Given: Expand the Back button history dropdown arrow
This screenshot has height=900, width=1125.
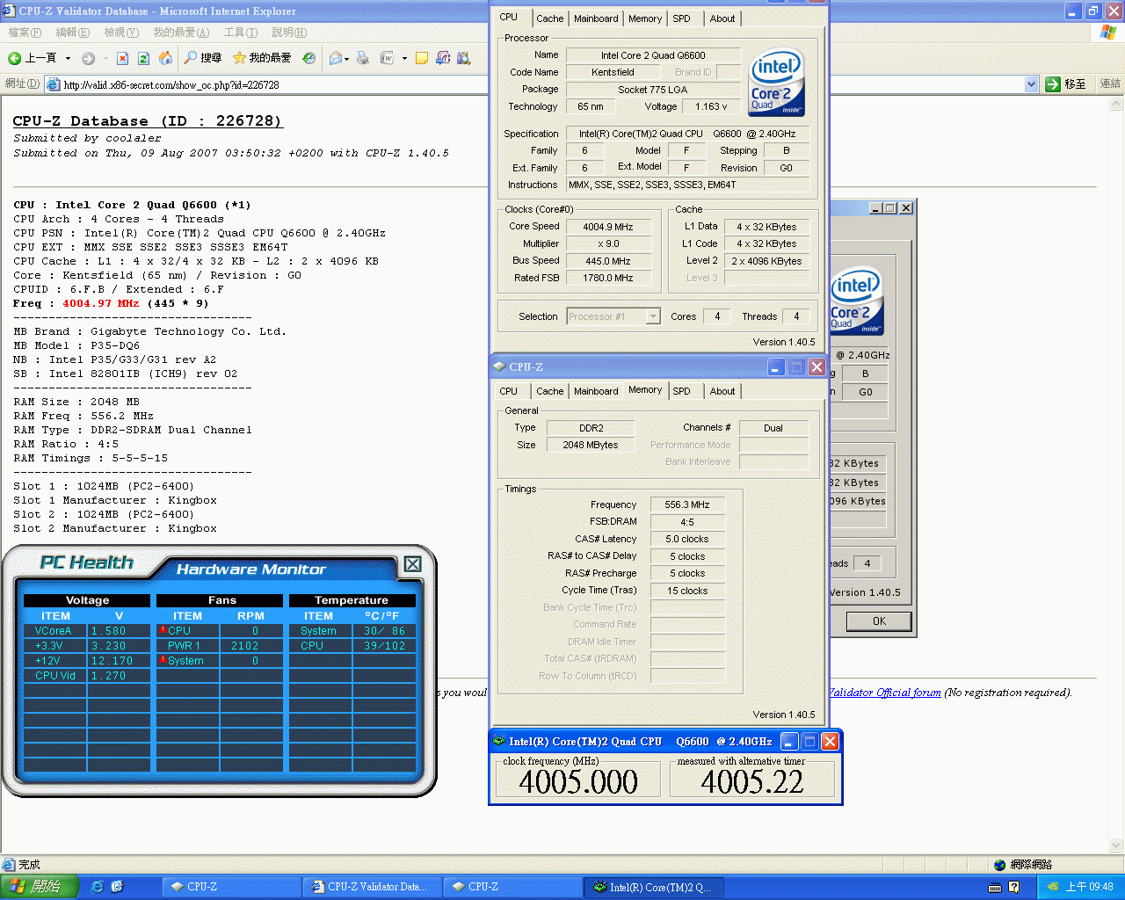Looking at the screenshot, I should coord(68,58).
